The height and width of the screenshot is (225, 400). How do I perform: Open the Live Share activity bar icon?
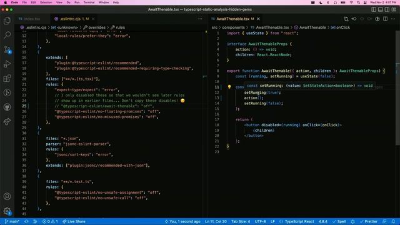click(7, 121)
